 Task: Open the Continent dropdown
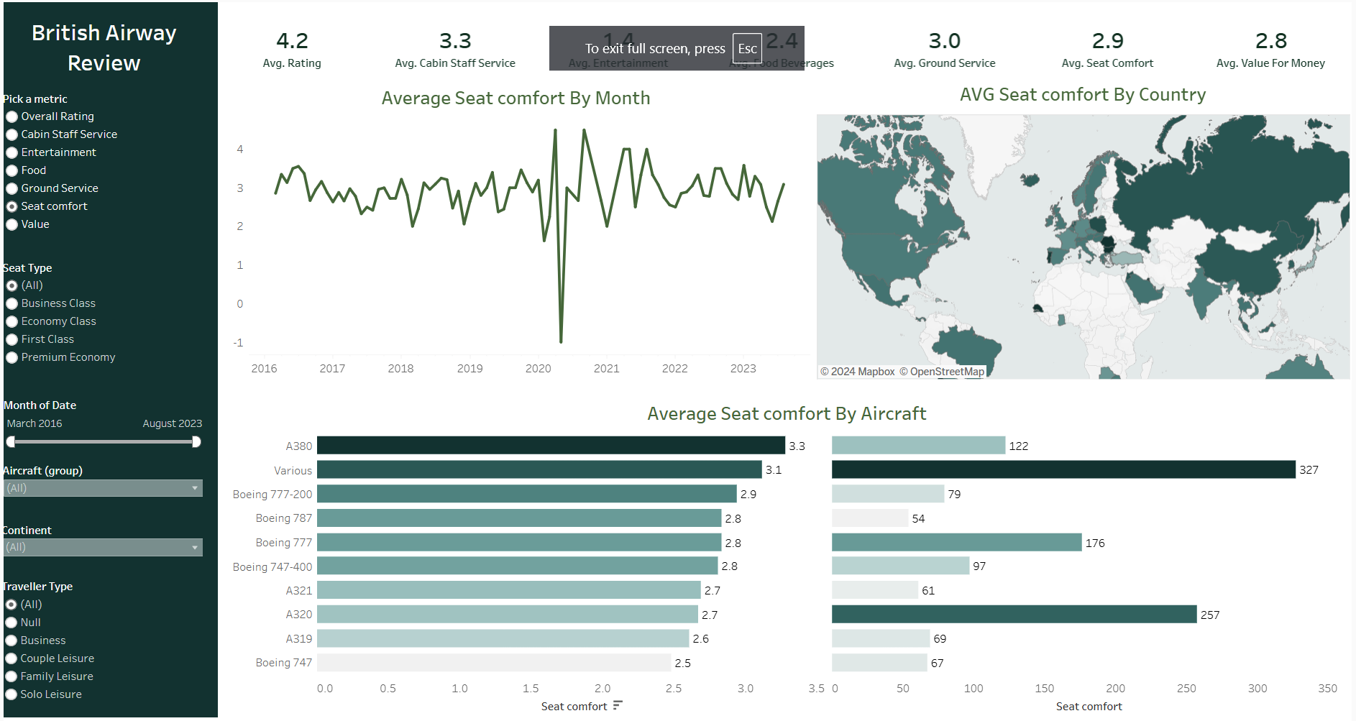pos(103,547)
